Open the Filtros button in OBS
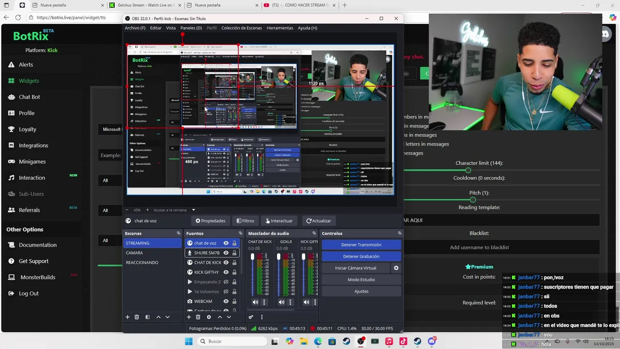This screenshot has width=620, height=349. (245, 221)
